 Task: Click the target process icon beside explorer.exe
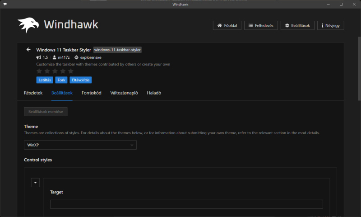click(x=76, y=57)
